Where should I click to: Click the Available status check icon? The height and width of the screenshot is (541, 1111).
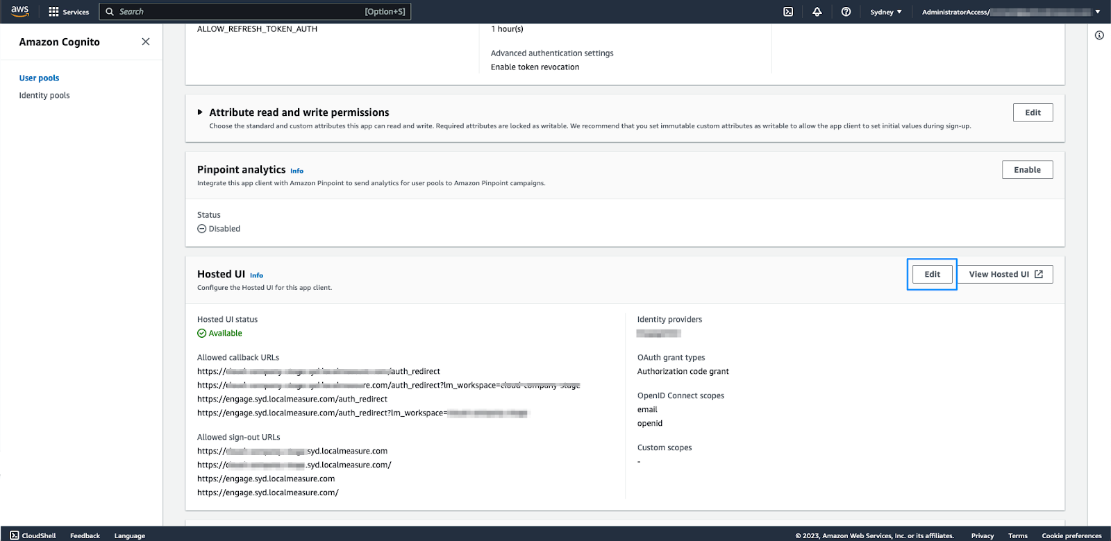[x=202, y=334]
